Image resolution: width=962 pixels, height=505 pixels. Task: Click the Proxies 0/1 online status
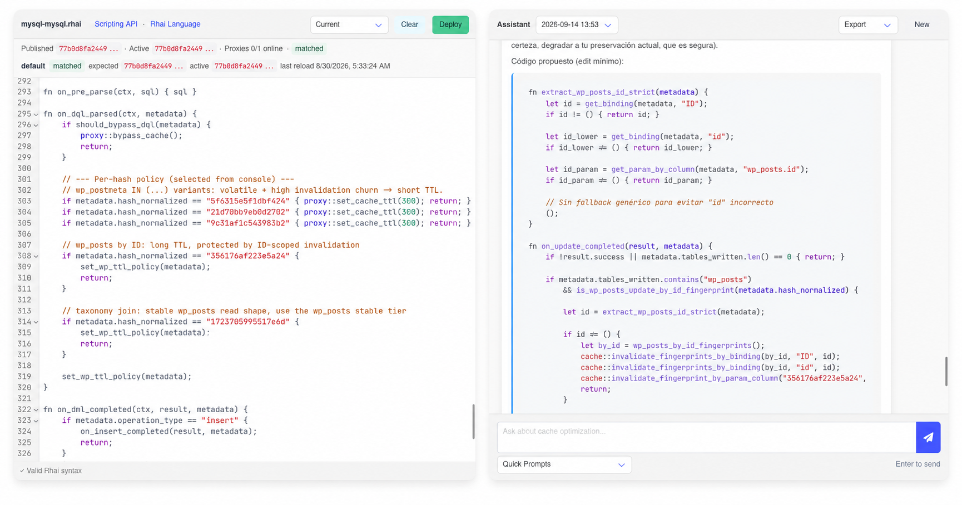point(253,49)
